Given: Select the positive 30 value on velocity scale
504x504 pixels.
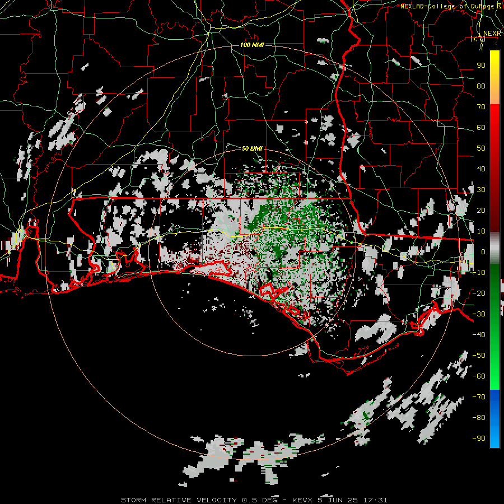Looking at the screenshot, I should pos(481,190).
